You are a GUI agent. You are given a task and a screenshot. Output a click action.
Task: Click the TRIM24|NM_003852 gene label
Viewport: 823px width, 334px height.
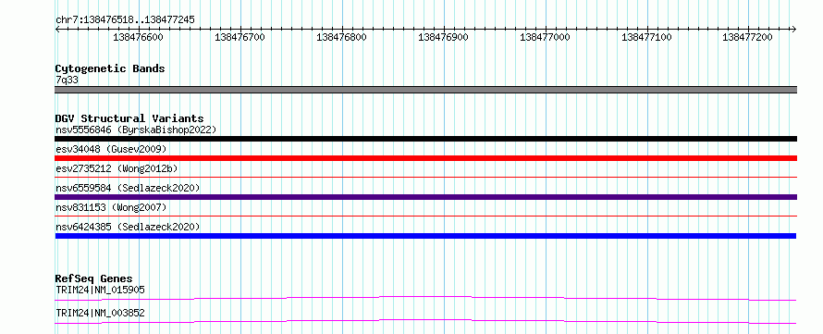pos(100,314)
